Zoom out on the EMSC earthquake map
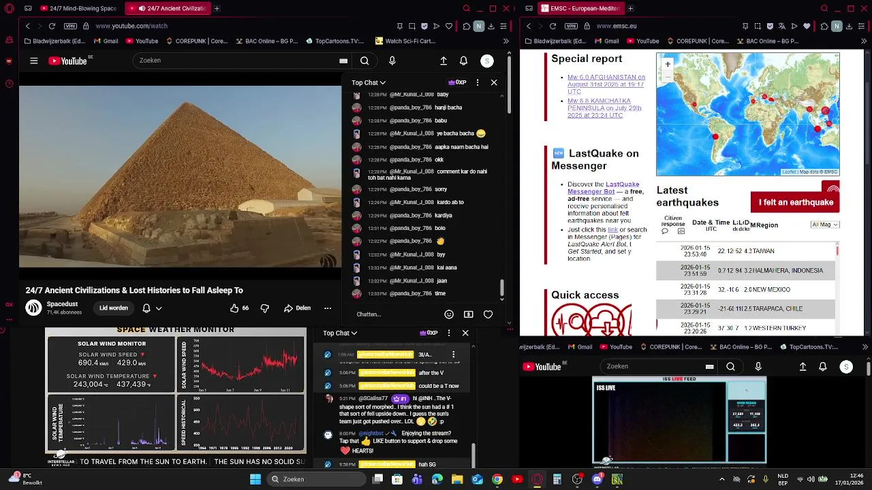872x490 pixels. tap(668, 76)
